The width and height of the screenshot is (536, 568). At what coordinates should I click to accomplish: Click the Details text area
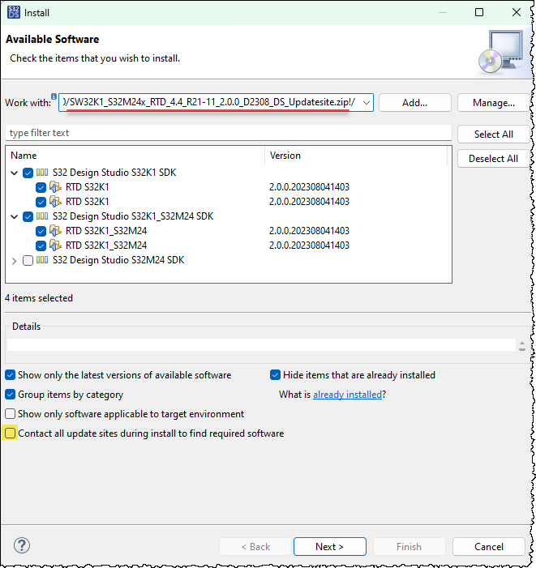[261, 345]
